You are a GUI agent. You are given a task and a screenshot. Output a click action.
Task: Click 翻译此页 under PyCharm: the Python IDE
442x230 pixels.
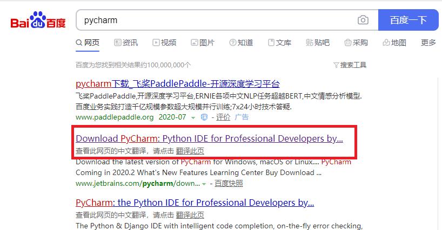click(190, 215)
